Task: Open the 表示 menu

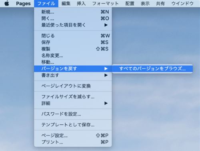Action: (145, 4)
